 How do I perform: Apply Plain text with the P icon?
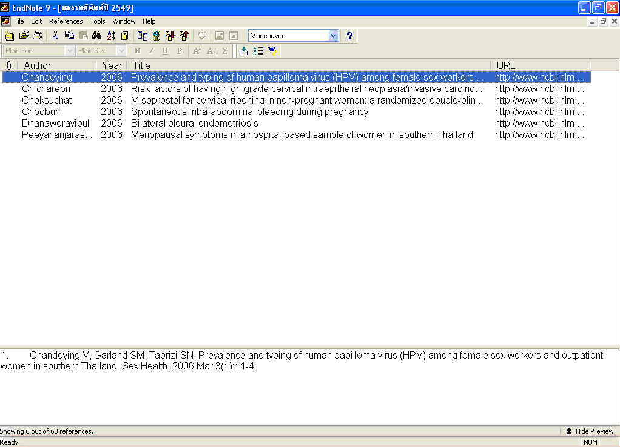[x=179, y=51]
